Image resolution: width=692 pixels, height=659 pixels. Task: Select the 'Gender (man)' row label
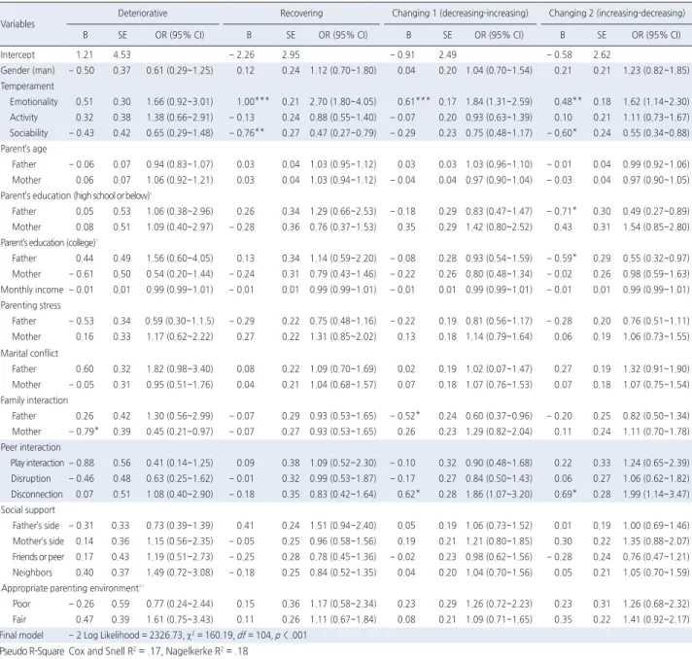28,70
